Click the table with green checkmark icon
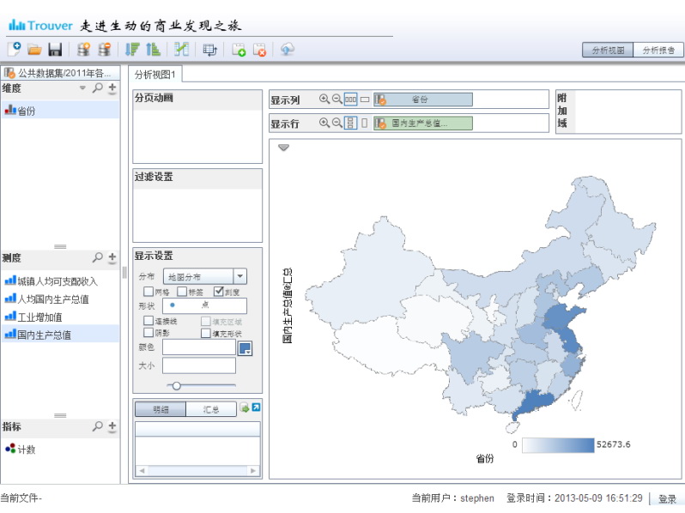685x513 pixels. 181,49
